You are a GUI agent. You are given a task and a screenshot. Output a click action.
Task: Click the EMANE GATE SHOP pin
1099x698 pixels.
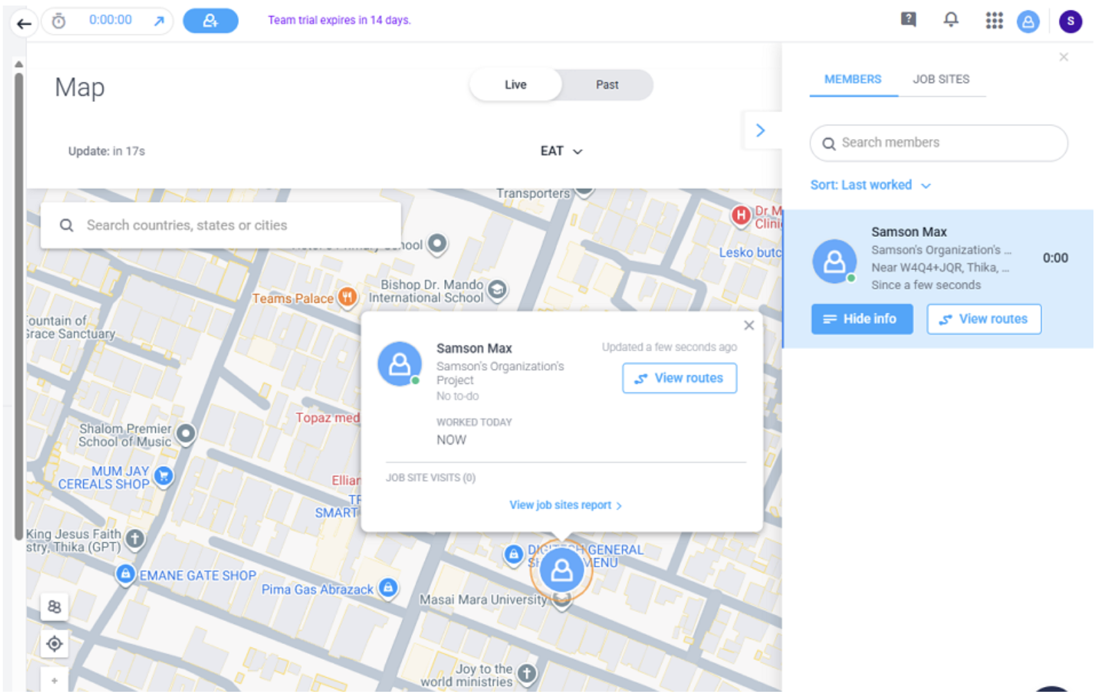(125, 574)
